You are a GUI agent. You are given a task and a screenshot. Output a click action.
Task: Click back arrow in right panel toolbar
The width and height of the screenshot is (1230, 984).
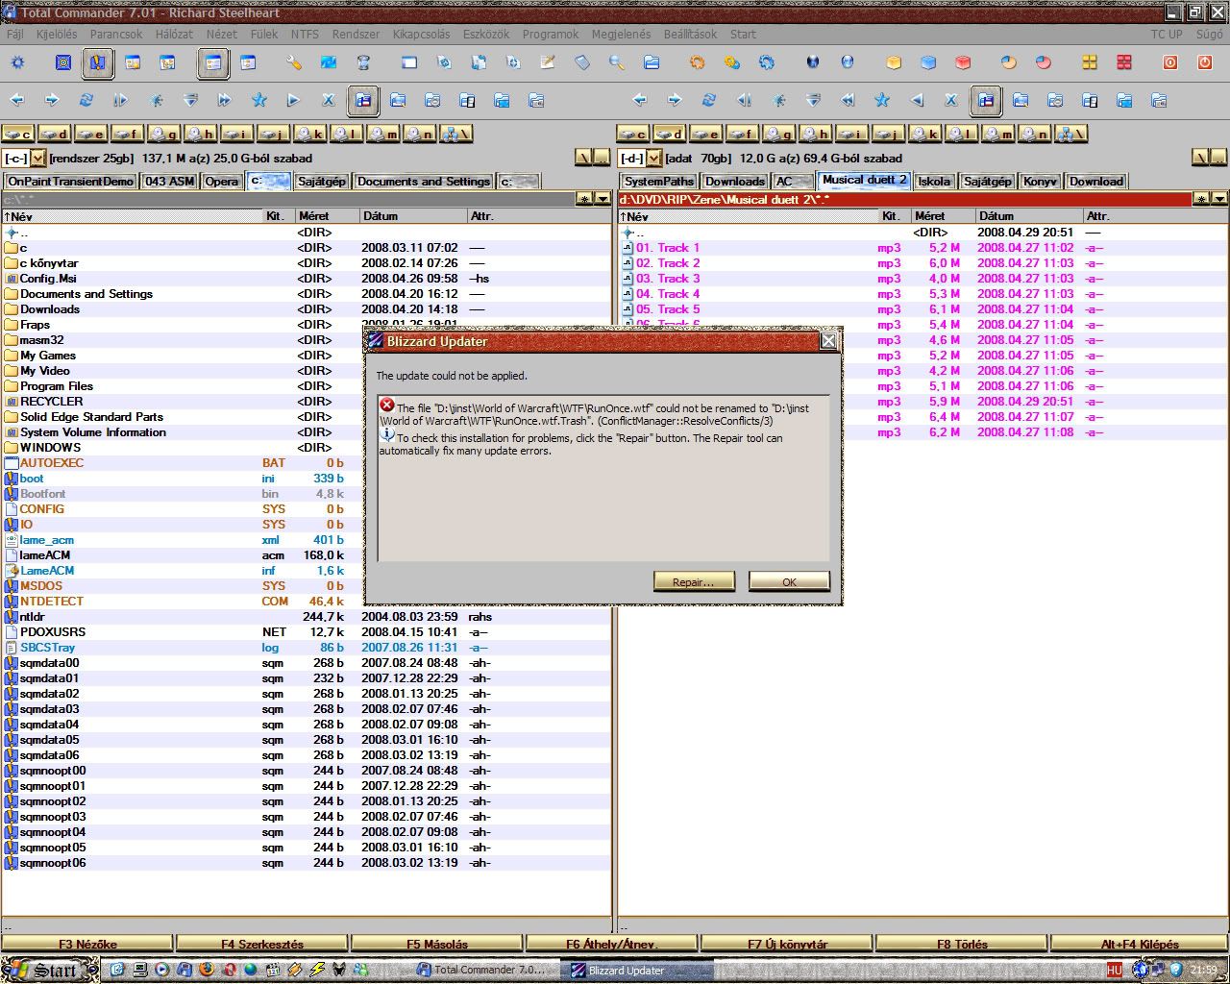click(x=640, y=100)
